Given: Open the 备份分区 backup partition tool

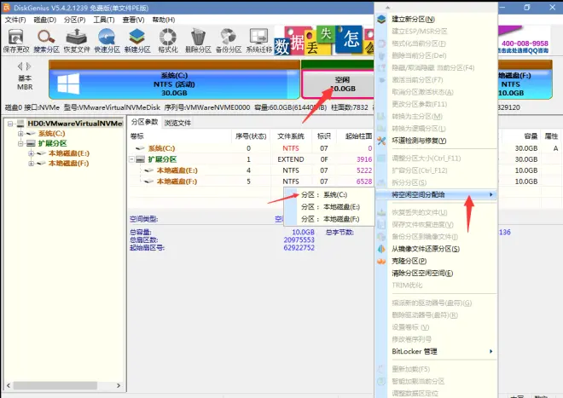Looking at the screenshot, I should [229, 41].
